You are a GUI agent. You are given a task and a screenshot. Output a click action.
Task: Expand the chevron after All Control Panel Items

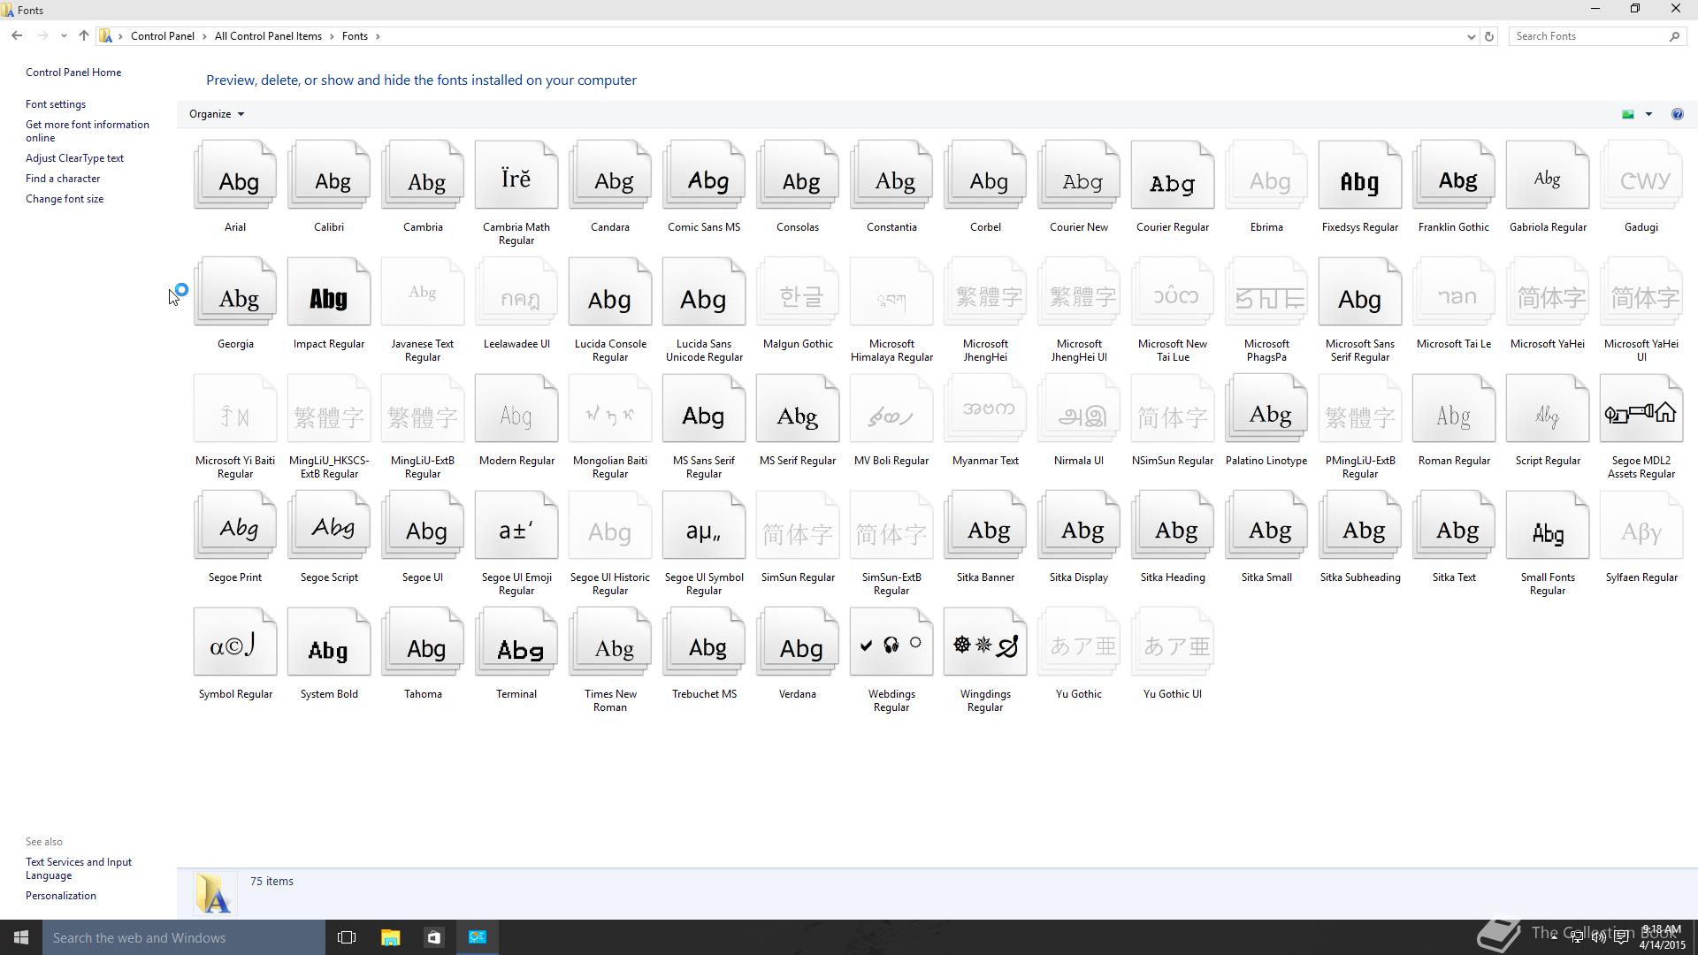point(332,36)
